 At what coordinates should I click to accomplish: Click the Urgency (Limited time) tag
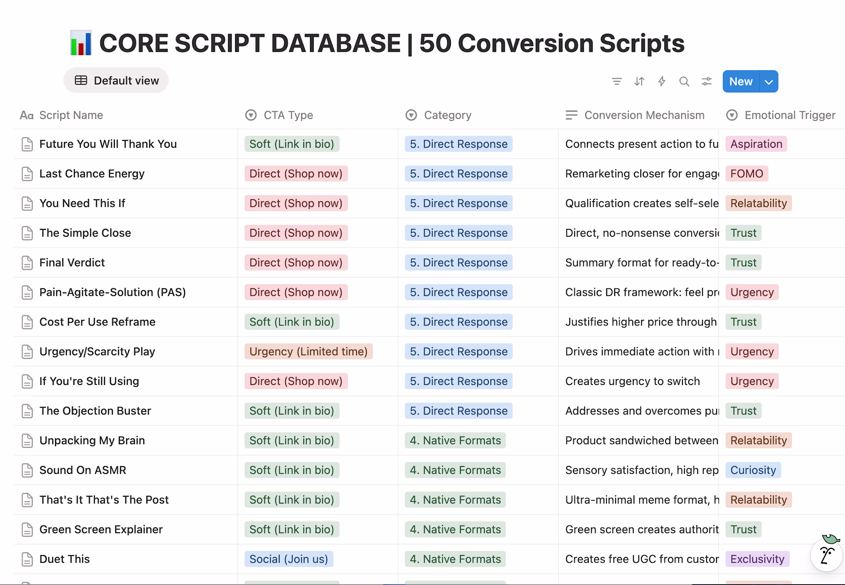tap(308, 352)
